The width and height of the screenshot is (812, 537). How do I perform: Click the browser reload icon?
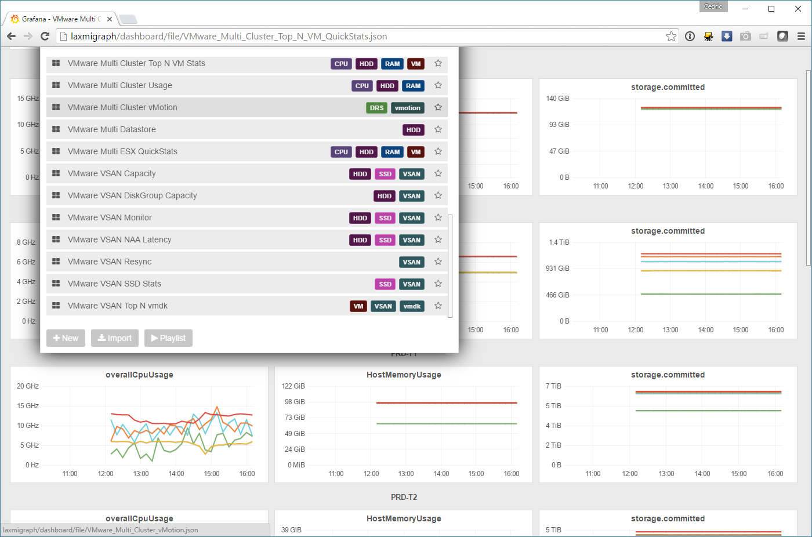tap(45, 36)
